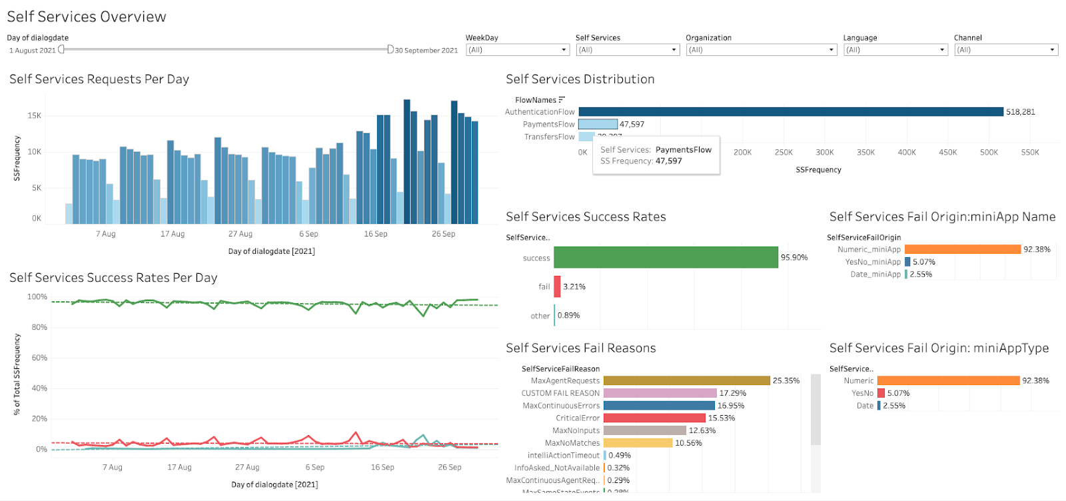1066x501 pixels.
Task: Select the Numeric_miniApp orange bar
Action: (962, 250)
